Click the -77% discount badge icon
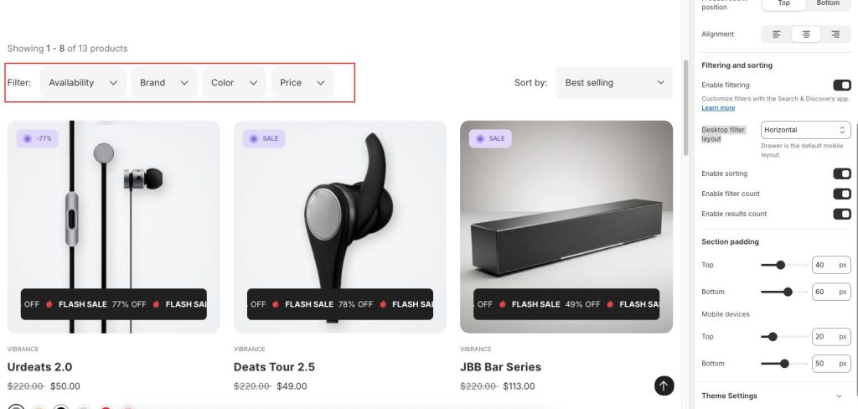 click(37, 138)
